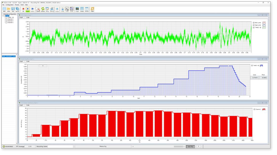
Task: Click the Recording Name input field
Action: 61,146
